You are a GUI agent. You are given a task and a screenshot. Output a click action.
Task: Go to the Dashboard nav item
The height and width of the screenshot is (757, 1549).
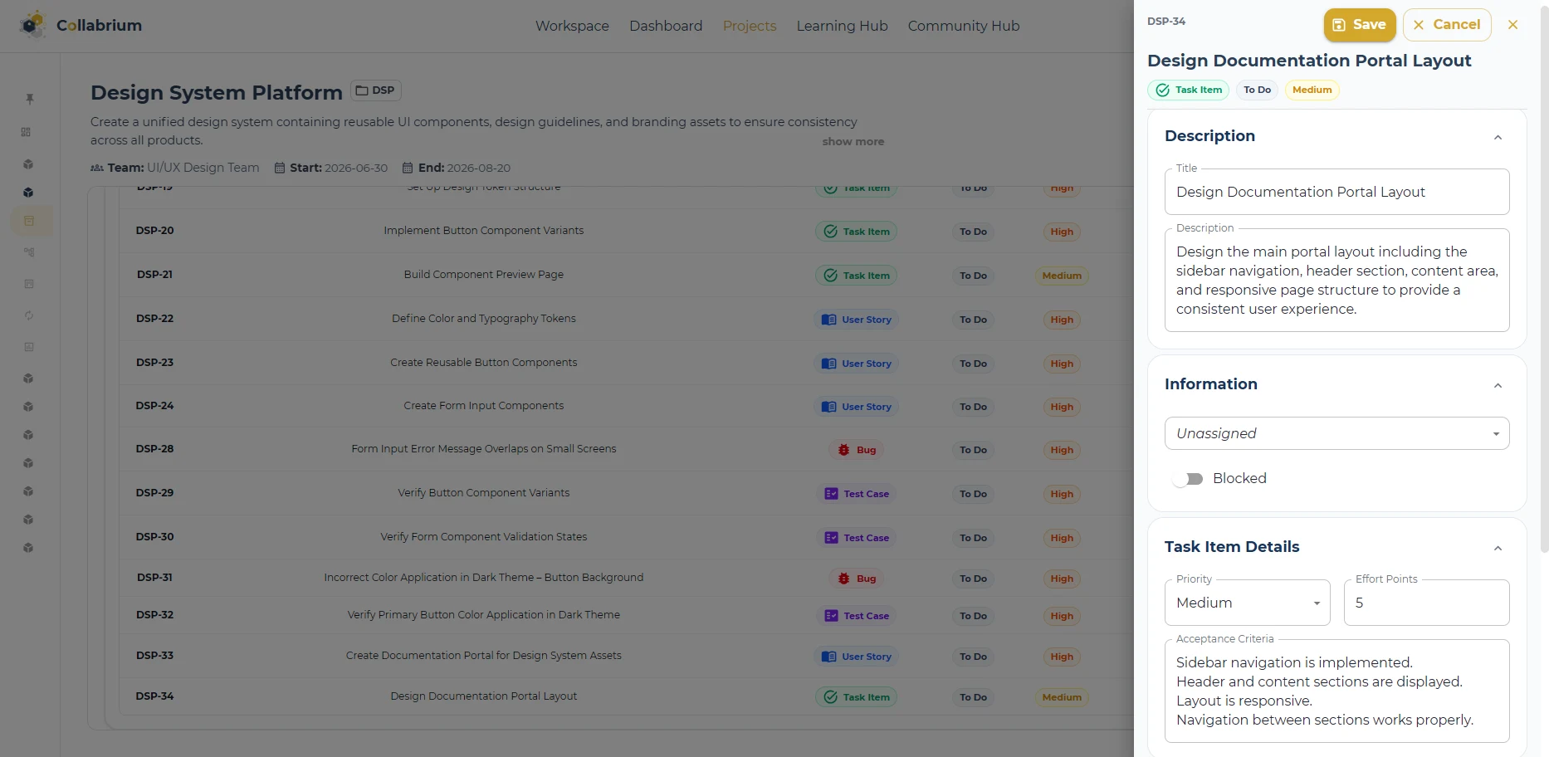pos(666,26)
